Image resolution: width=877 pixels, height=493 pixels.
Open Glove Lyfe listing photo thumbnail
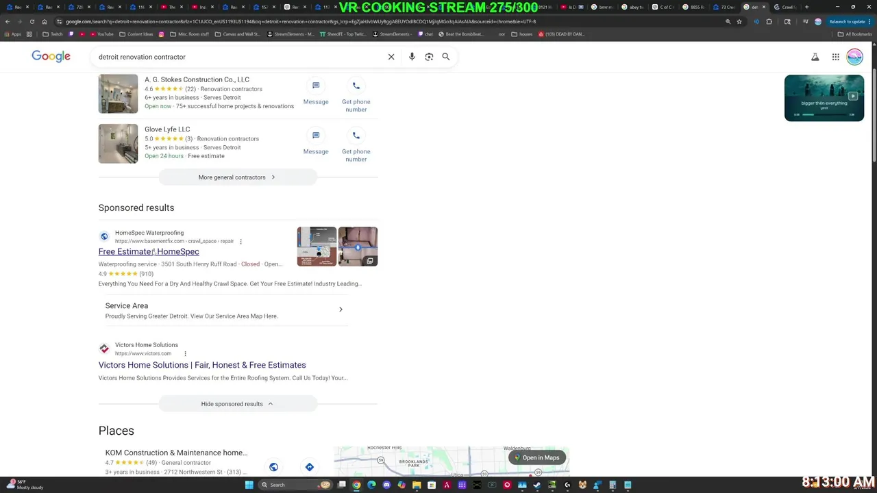118,144
